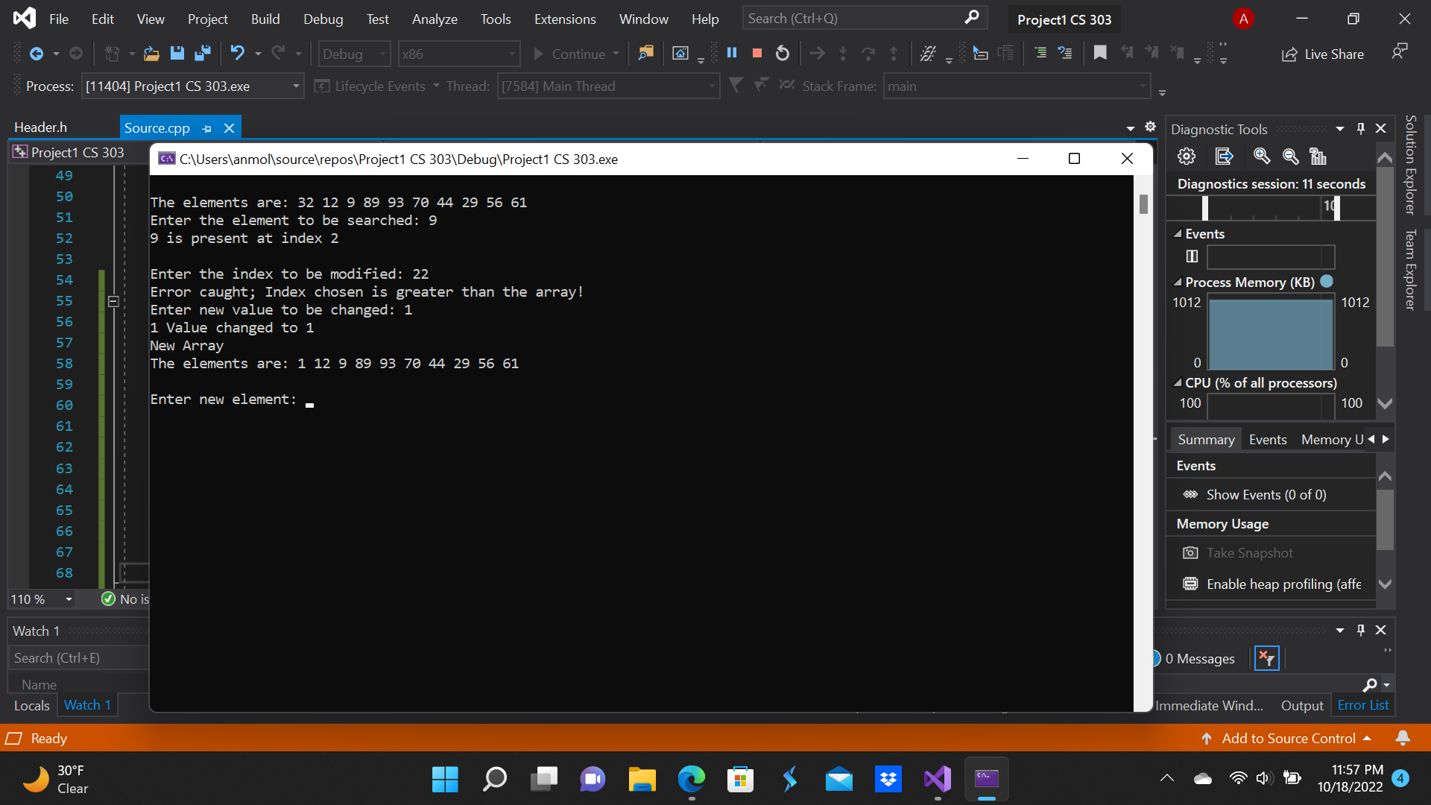Open Visual Studio from Windows taskbar

pyautogui.click(x=938, y=779)
